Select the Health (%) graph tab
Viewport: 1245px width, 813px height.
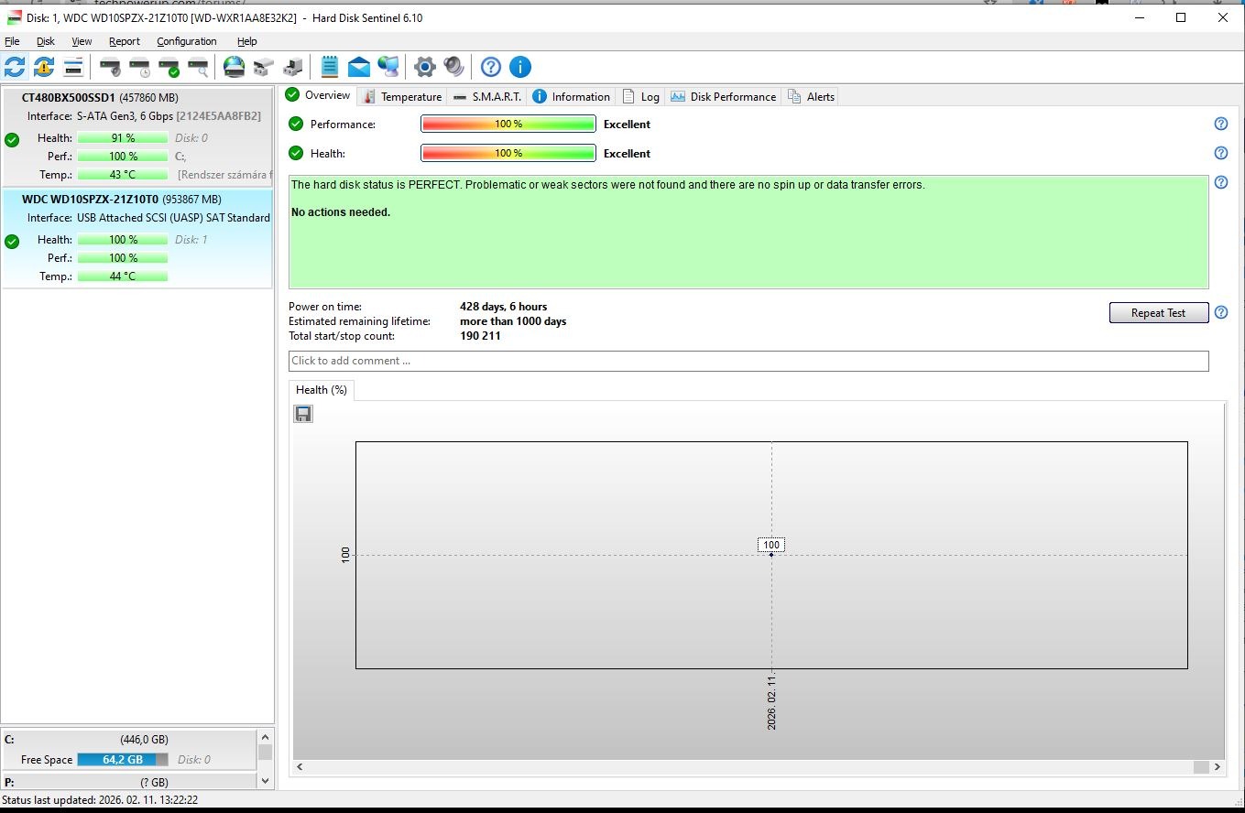(x=322, y=390)
